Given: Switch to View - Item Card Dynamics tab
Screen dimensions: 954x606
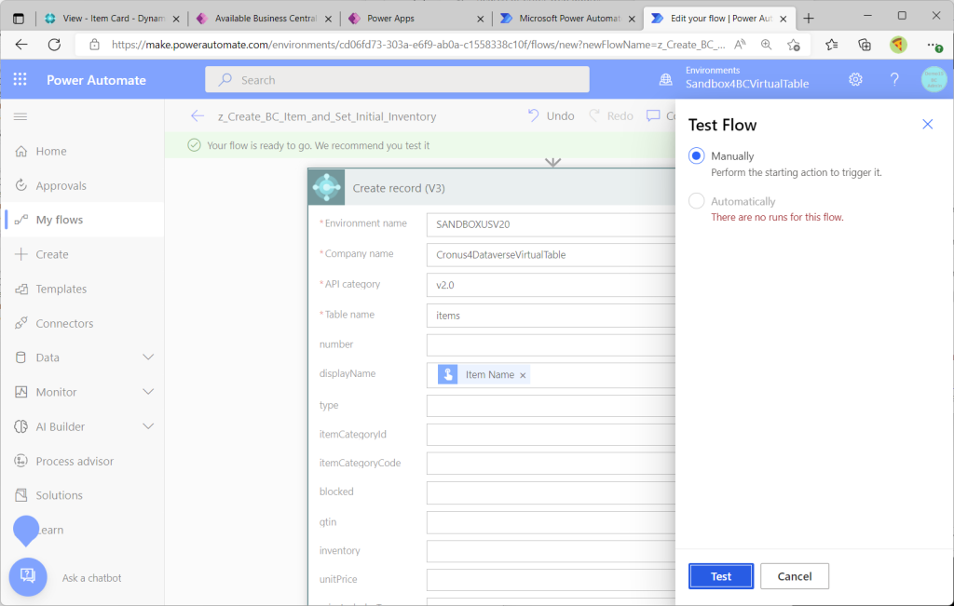Looking at the screenshot, I should [112, 19].
